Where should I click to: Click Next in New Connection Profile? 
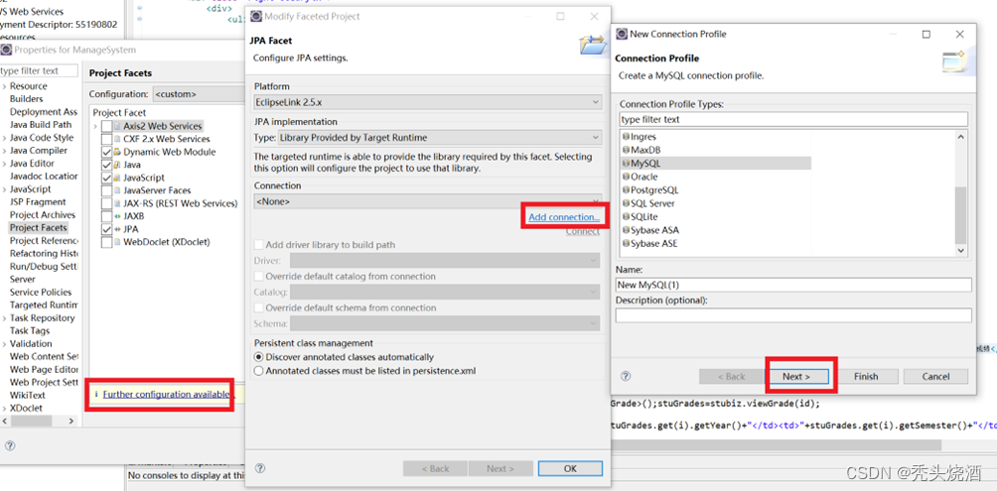[x=796, y=377]
